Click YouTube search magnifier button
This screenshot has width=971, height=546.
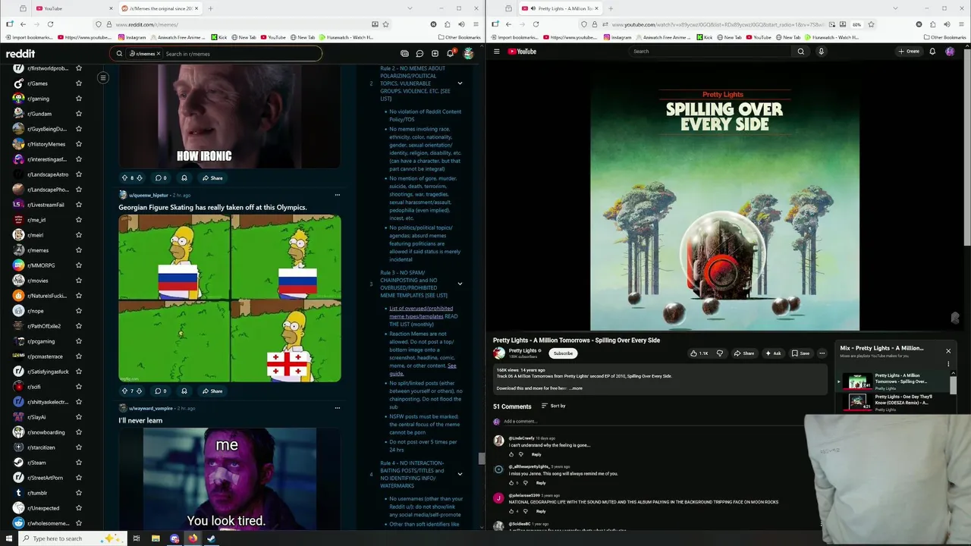[800, 52]
